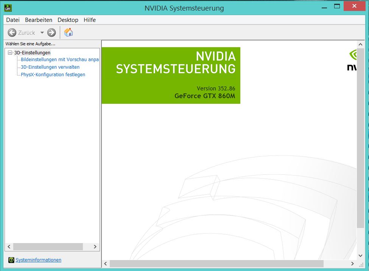Image resolution: width=369 pixels, height=271 pixels.
Task: Go back with the Zurück arrow button
Action: (12, 32)
